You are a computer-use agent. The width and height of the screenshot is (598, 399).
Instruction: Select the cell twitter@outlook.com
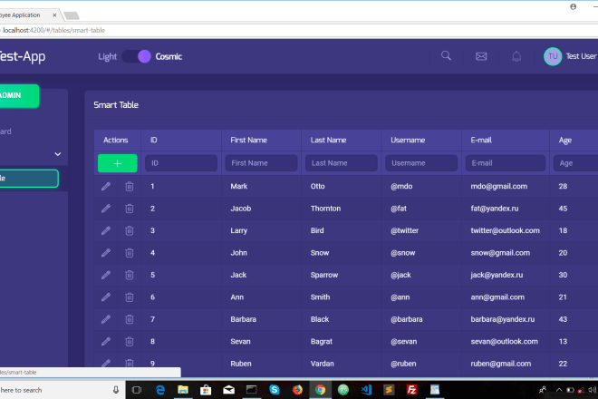[x=505, y=230]
